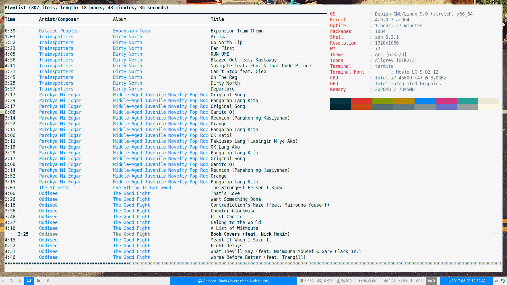Select the track RUN UME
The width and height of the screenshot is (507, 285).
220,54
